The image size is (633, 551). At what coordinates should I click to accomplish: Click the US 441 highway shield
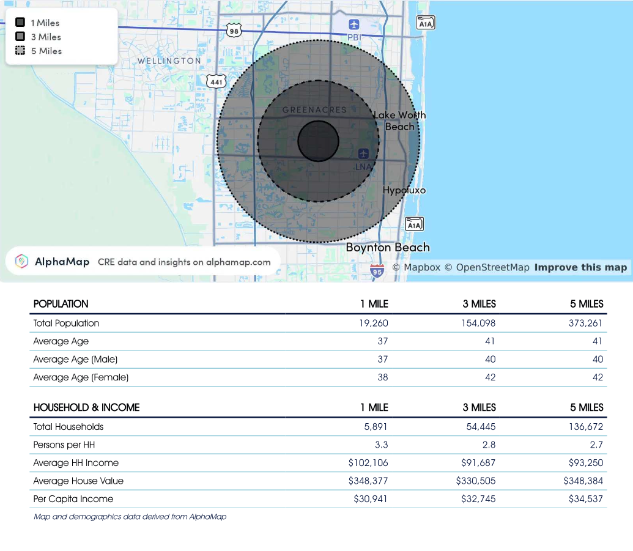coord(216,81)
